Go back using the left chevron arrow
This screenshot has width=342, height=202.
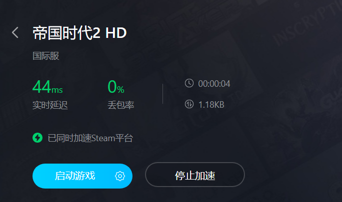pos(15,32)
